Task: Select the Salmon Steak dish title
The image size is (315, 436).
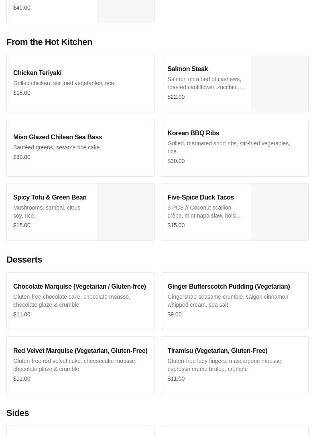Action: click(x=187, y=69)
